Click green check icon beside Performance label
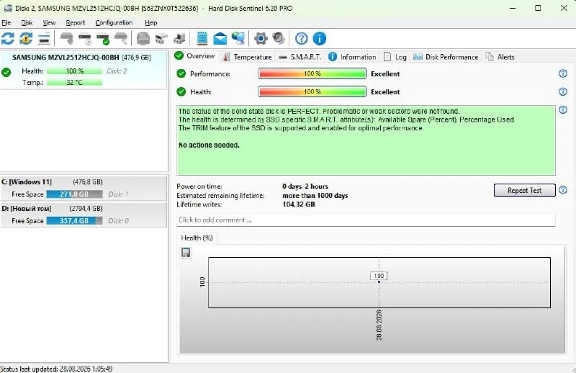 181,73
